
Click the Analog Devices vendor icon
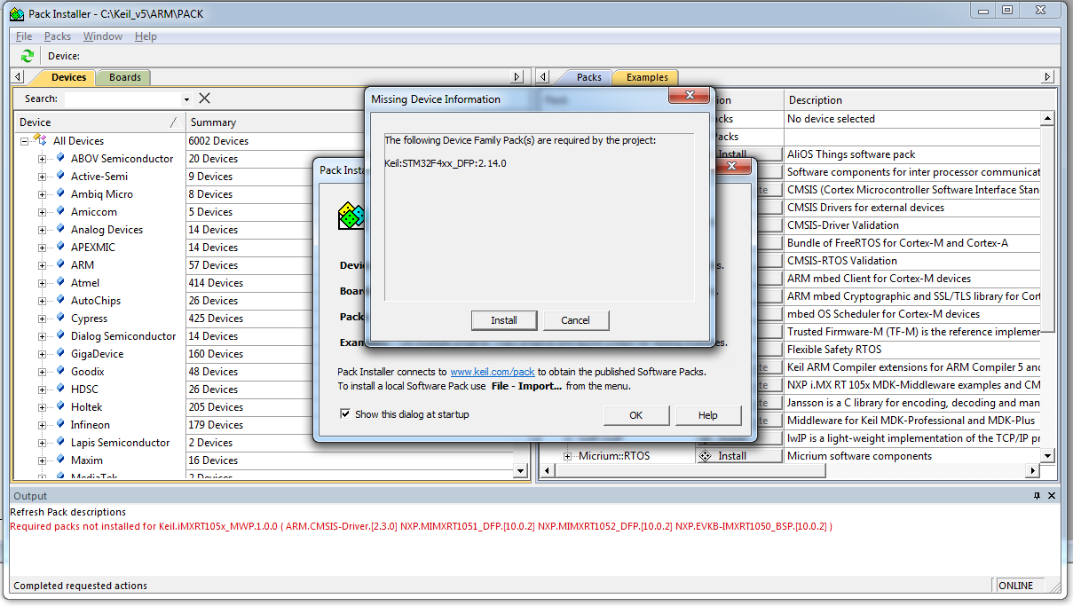(61, 230)
